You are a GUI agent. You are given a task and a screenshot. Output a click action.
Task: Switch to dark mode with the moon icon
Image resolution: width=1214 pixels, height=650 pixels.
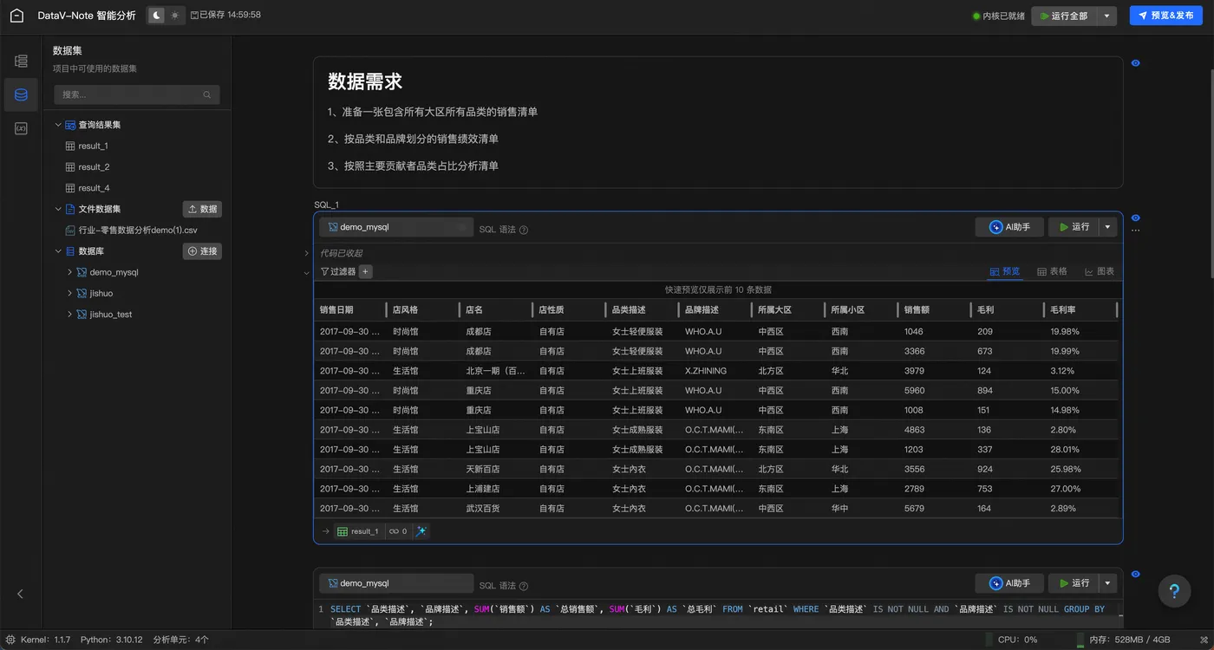(x=157, y=16)
